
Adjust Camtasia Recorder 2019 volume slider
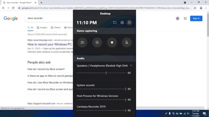(102, 110)
